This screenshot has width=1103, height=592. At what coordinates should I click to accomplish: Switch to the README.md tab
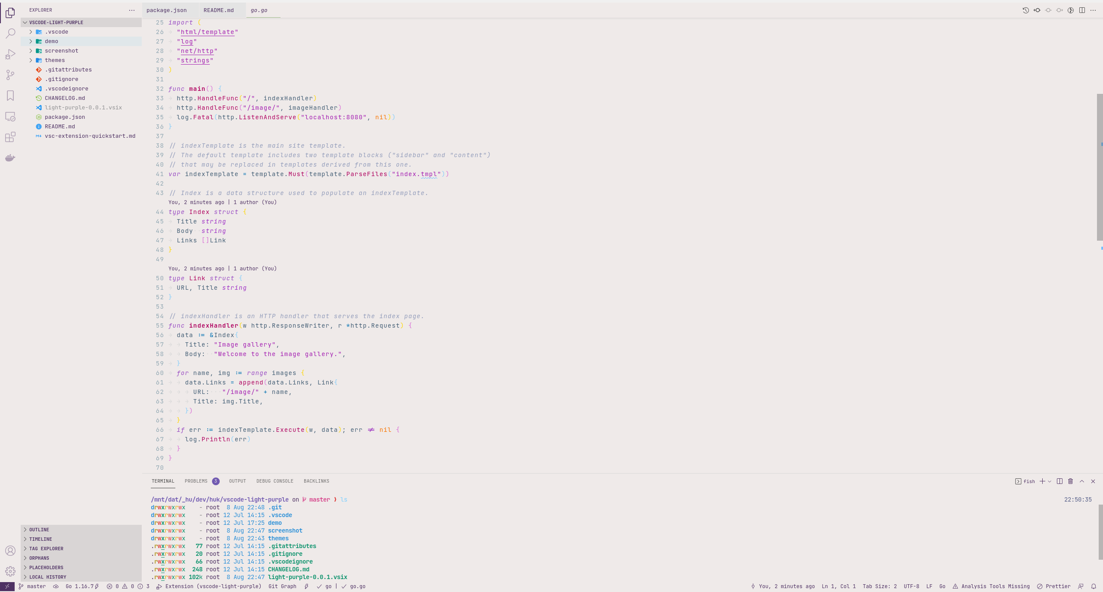[x=218, y=10]
